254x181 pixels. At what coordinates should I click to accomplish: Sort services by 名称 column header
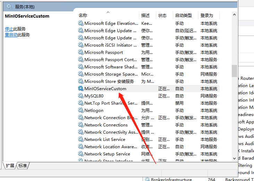(83, 16)
